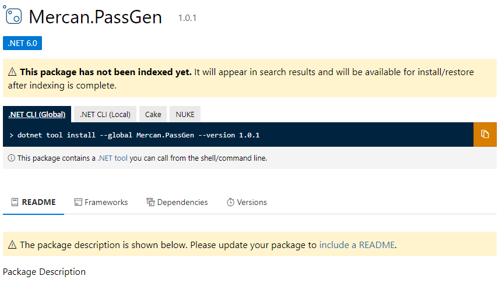Open the Frameworks tab
502x283 pixels.
pos(106,202)
